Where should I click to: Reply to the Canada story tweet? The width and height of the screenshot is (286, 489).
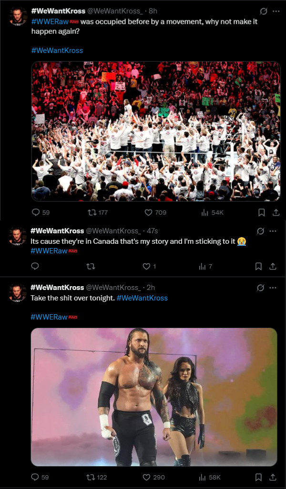(35, 266)
